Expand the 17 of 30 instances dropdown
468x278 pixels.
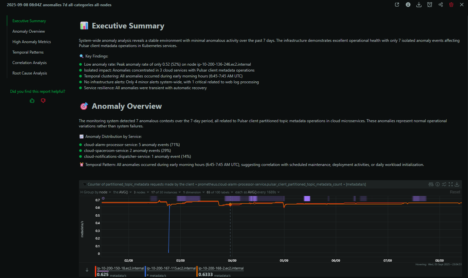[166, 192]
